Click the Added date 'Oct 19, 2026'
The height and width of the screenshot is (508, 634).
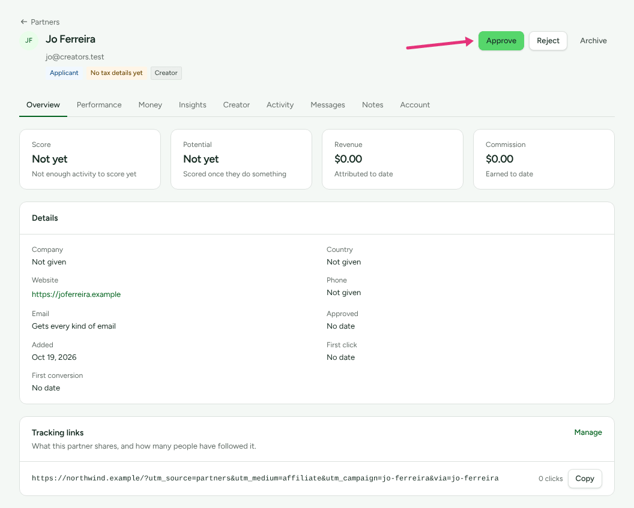coord(54,357)
